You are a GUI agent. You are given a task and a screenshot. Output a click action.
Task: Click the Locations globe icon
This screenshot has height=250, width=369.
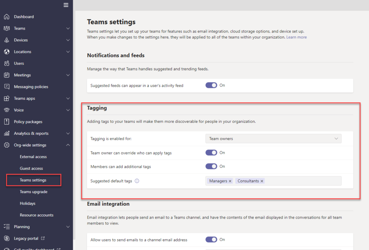tap(6, 52)
